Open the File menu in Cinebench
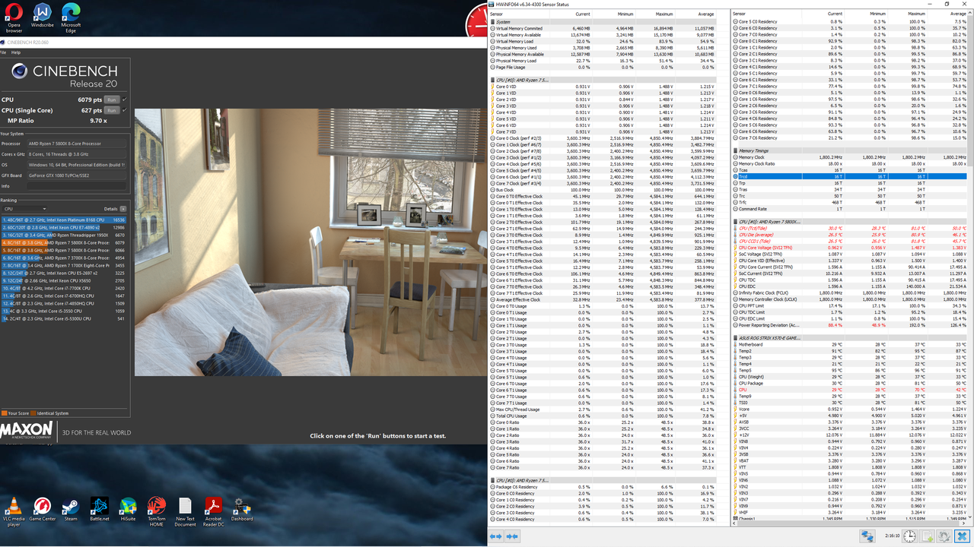This screenshot has width=974, height=547. (4, 52)
